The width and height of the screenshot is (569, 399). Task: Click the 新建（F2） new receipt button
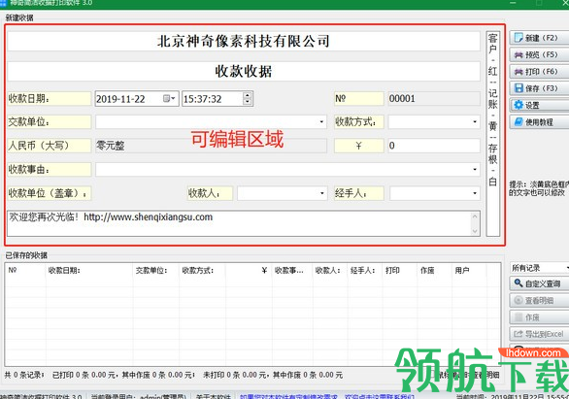coord(539,38)
